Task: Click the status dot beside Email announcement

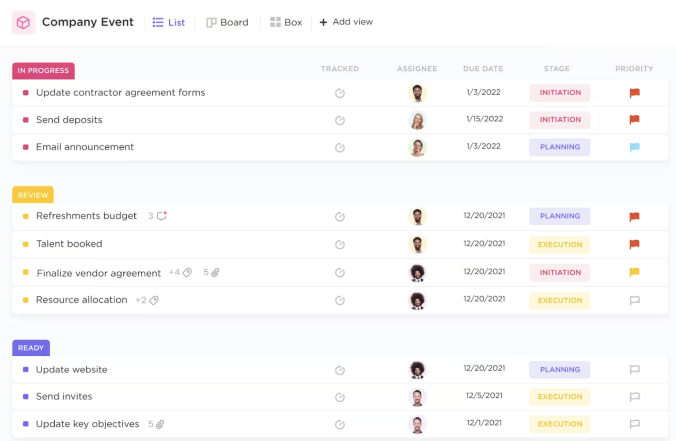Action: [x=26, y=147]
